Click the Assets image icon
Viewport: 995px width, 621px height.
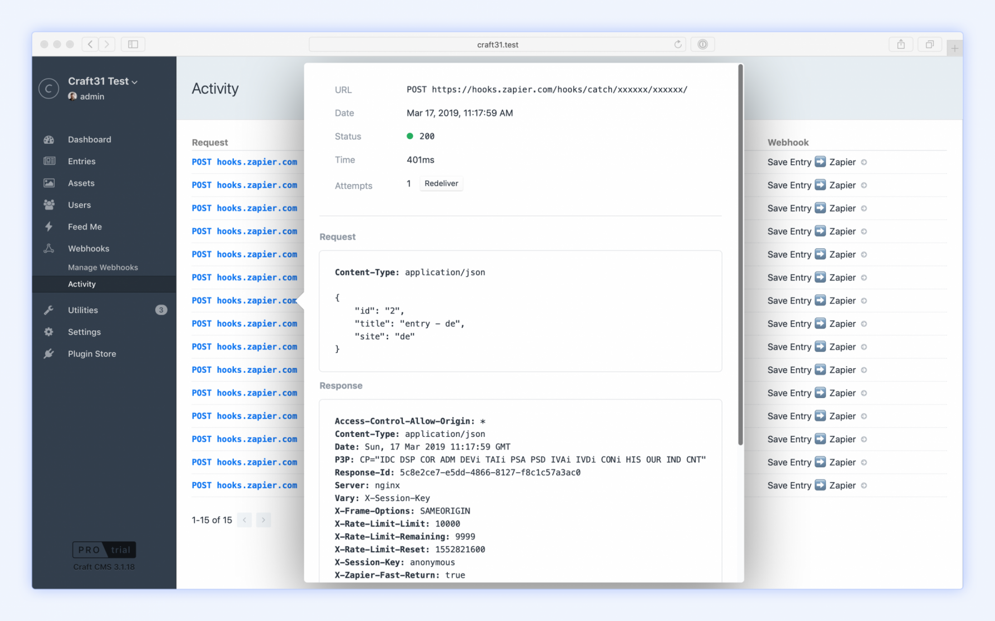click(x=48, y=183)
